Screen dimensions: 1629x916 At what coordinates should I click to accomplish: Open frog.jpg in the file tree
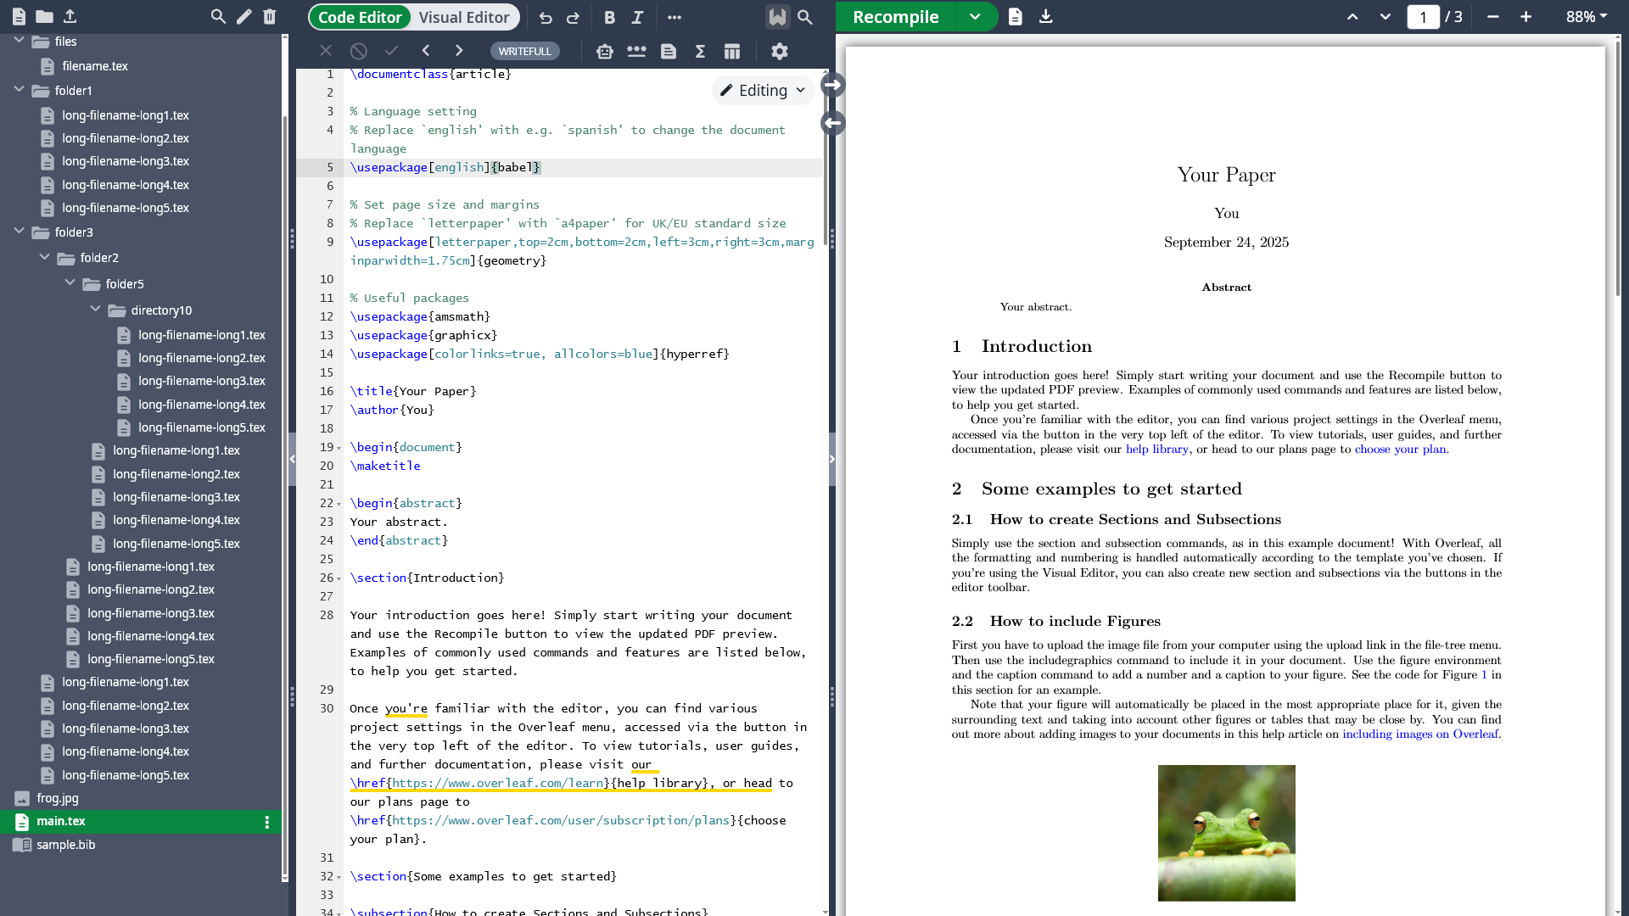click(x=57, y=798)
